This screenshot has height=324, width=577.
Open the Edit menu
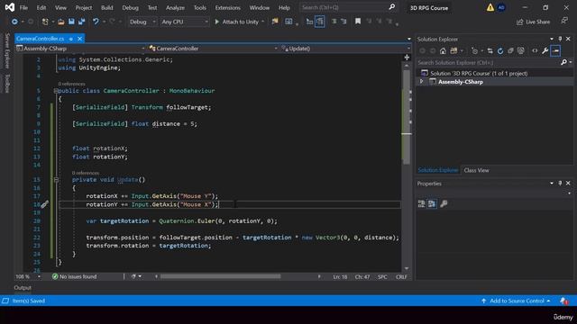(x=41, y=8)
